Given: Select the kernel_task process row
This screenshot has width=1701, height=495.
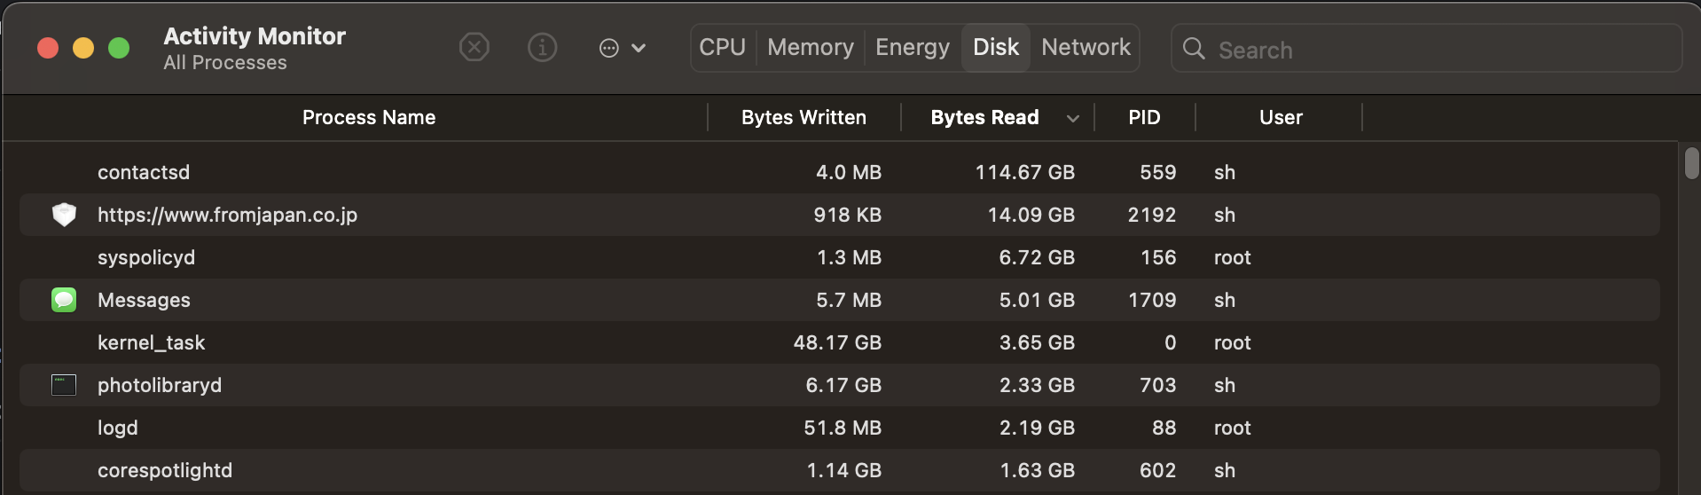Looking at the screenshot, I should [x=443, y=342].
